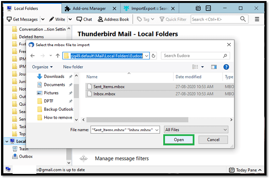Click the file list horizontal scrollbar
The width and height of the screenshot is (270, 179).
click(137, 120)
